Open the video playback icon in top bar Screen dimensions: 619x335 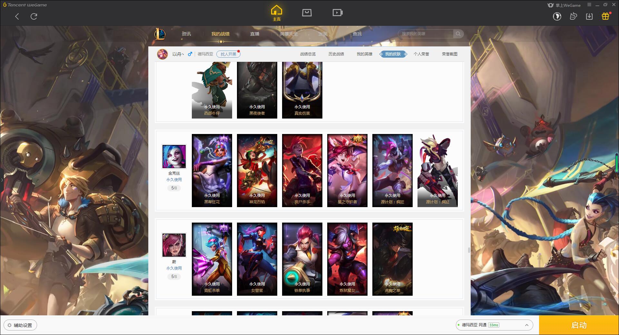tap(338, 13)
